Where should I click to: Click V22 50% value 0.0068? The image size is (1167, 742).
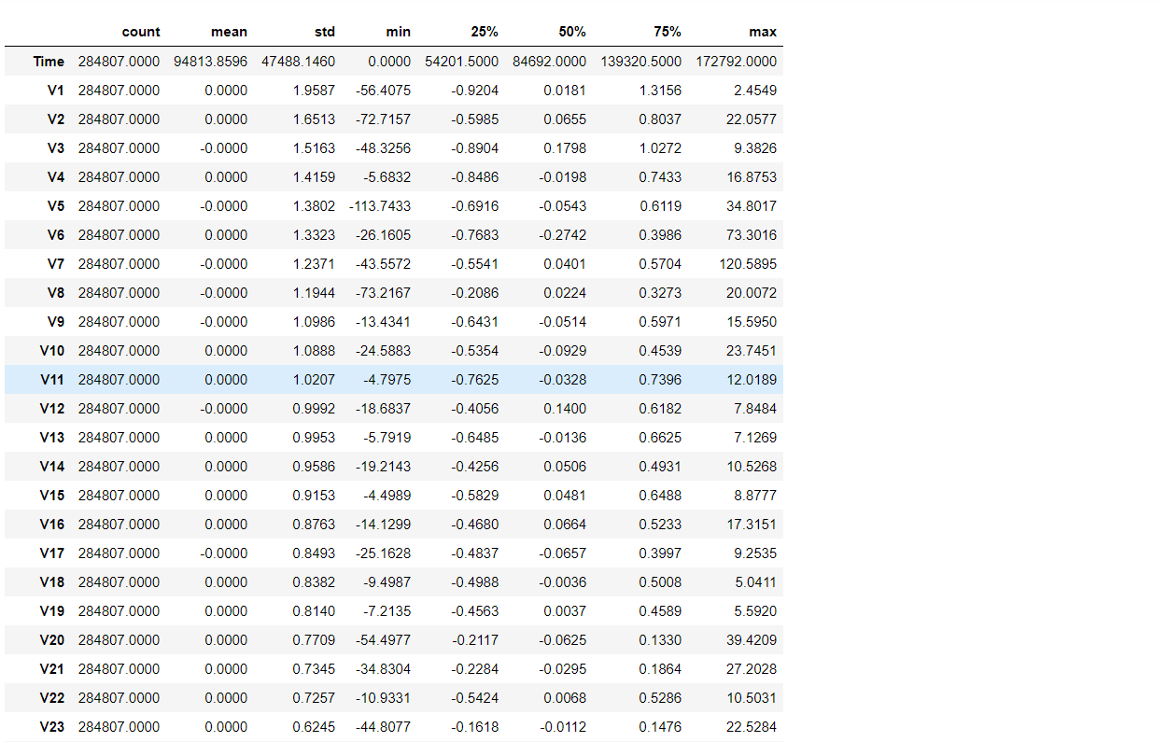tap(566, 698)
